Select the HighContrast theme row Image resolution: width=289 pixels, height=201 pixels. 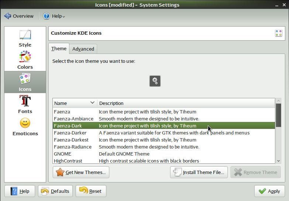pos(164,160)
